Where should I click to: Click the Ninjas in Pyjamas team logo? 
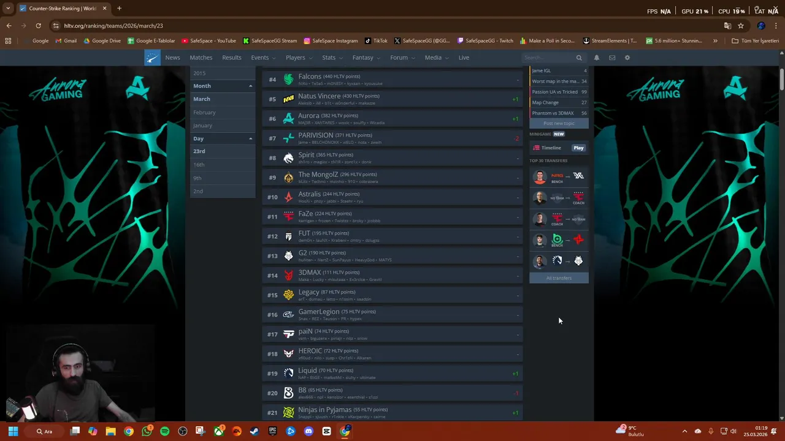[x=289, y=413]
